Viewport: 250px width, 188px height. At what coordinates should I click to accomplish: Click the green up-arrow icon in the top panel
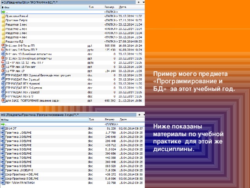coord(3,12)
